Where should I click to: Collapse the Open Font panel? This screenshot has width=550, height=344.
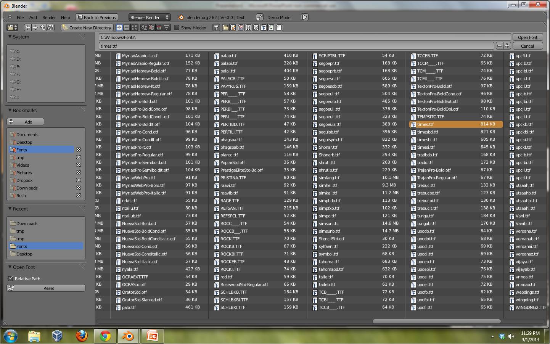tap(10, 267)
